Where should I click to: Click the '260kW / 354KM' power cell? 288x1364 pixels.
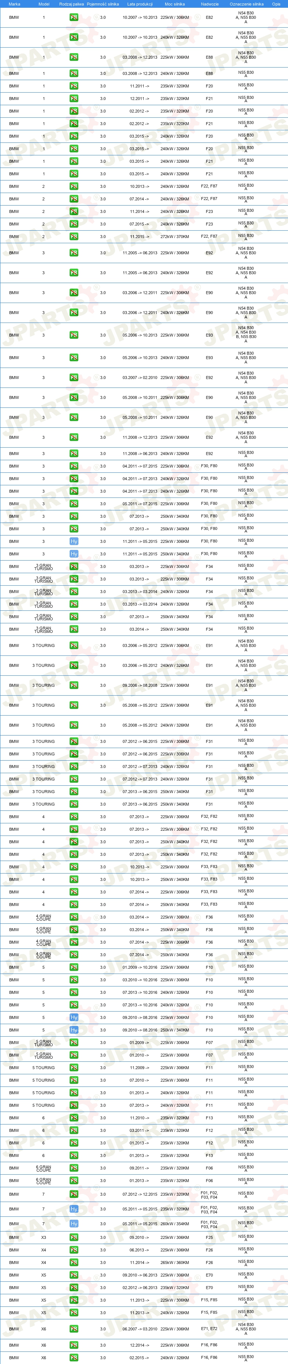(175, 1224)
